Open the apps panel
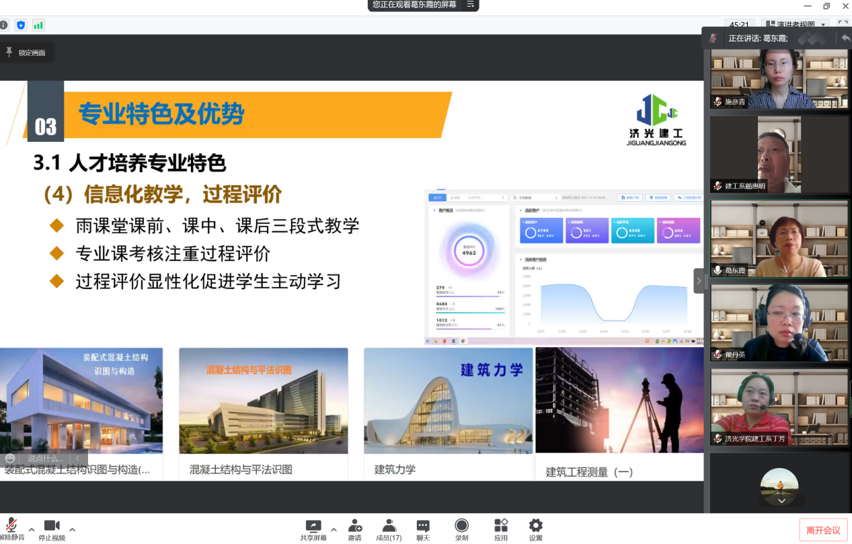 tap(501, 527)
